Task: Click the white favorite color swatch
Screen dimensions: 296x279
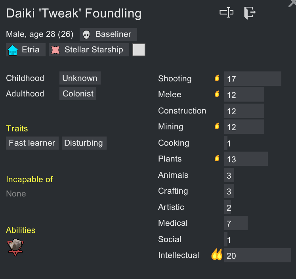Action: pos(139,50)
